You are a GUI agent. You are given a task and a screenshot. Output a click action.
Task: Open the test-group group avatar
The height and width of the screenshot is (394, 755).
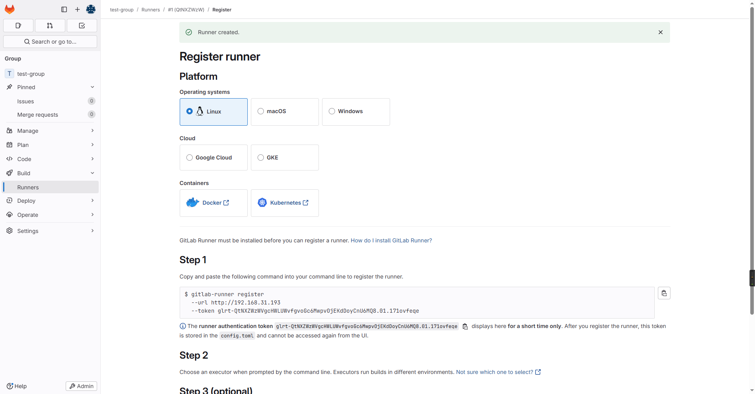tap(9, 74)
